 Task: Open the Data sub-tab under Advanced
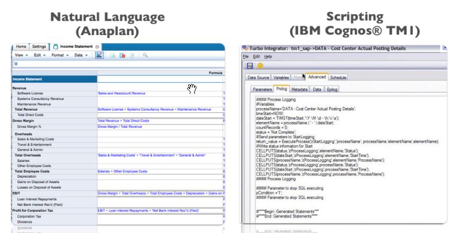(x=317, y=89)
